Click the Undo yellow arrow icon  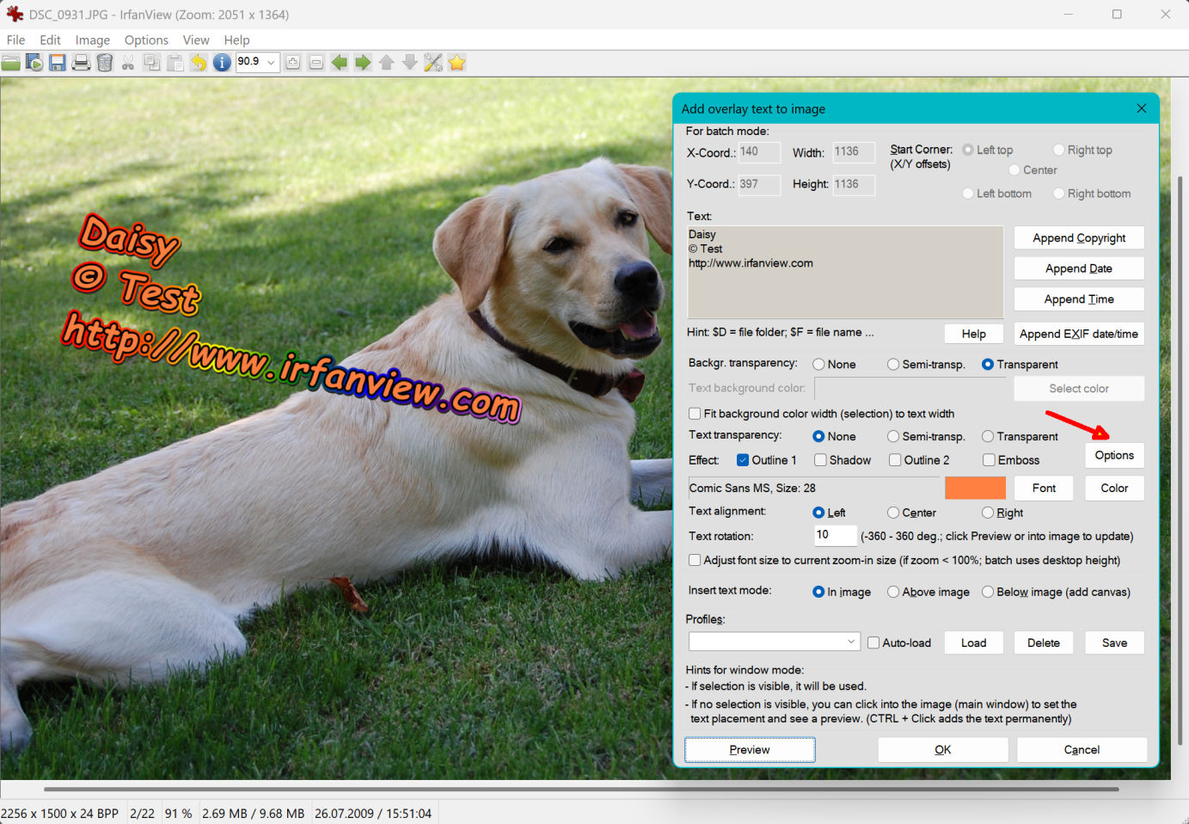pyautogui.click(x=199, y=63)
